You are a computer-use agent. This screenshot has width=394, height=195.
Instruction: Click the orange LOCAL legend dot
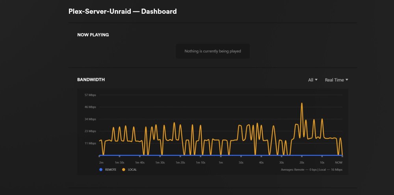coord(123,170)
